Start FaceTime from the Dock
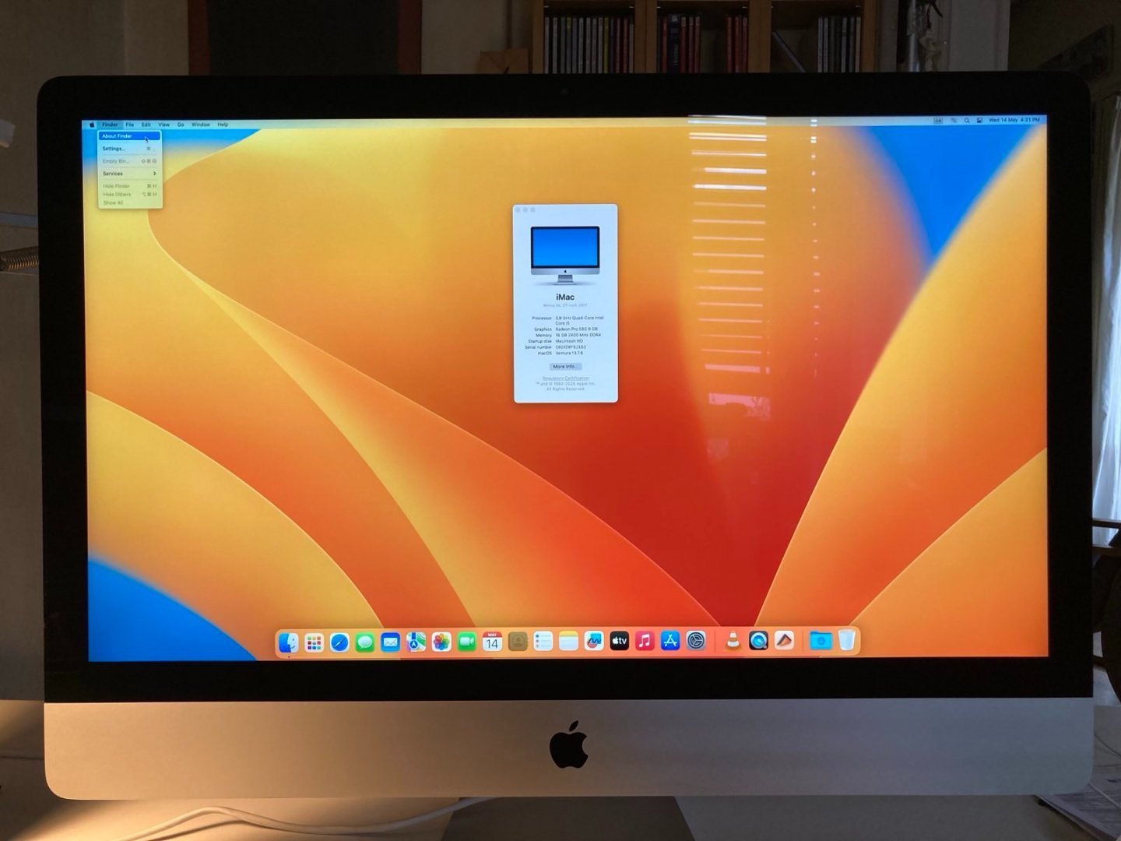This screenshot has width=1121, height=841. click(467, 642)
